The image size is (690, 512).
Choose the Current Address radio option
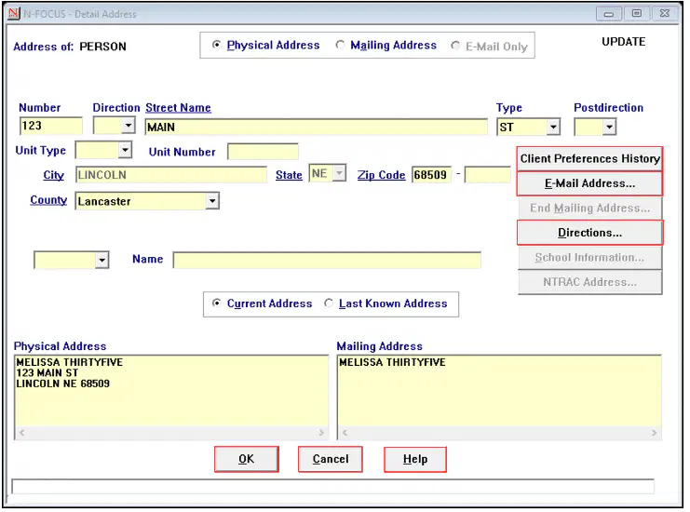[x=216, y=303]
